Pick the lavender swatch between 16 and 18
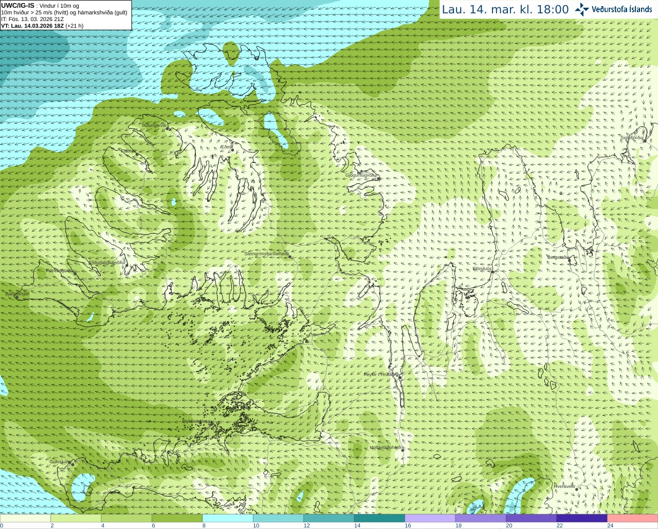The height and width of the screenshot is (529, 658). [430, 518]
